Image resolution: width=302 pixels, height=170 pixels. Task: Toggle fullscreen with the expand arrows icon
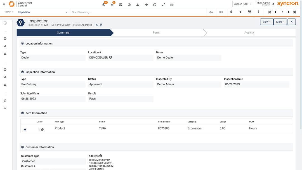coord(164,5)
